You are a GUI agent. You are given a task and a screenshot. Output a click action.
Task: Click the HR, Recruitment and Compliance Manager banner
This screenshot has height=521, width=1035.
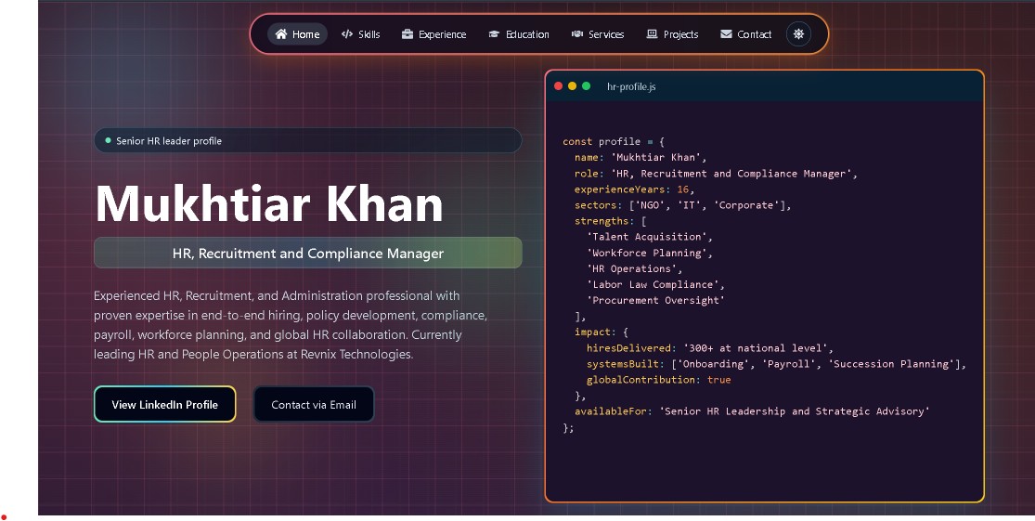307,253
